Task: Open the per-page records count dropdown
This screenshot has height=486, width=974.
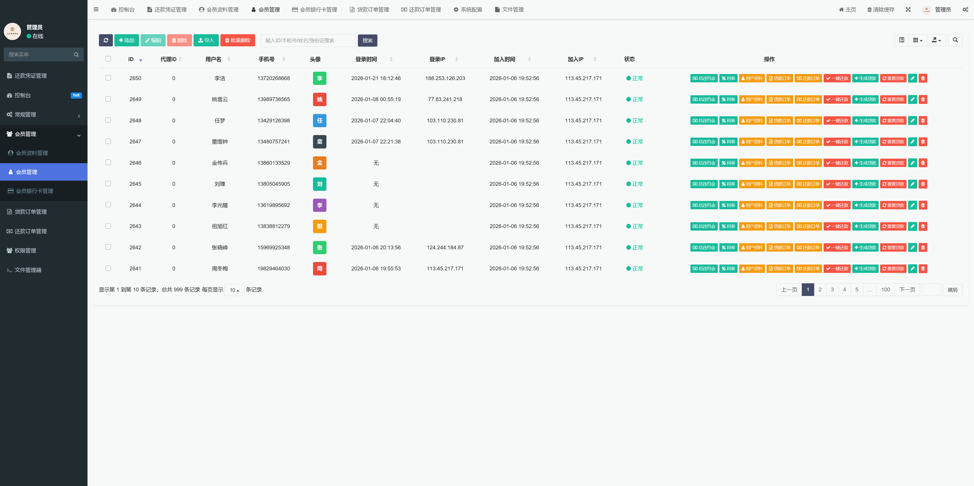Action: pyautogui.click(x=234, y=290)
